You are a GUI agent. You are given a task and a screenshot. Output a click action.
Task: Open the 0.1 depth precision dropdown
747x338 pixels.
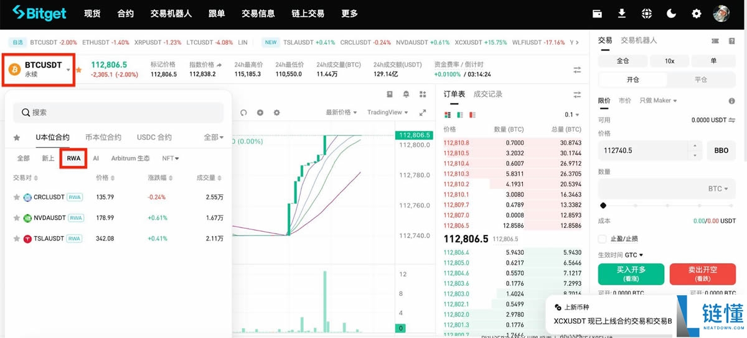571,115
